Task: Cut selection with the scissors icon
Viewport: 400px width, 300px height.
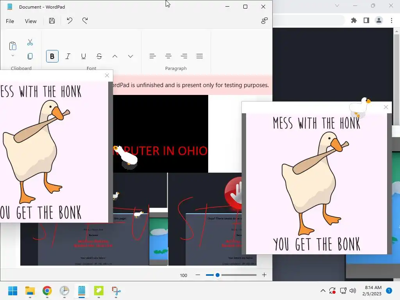Action: 30,42
